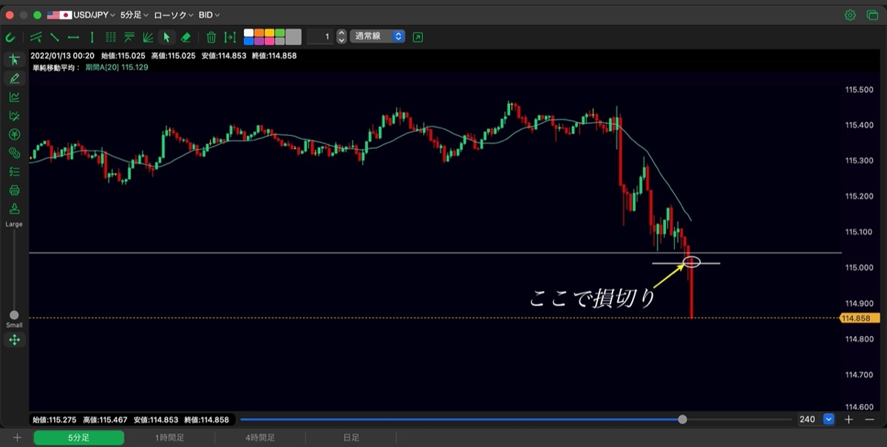This screenshot has height=447, width=887.
Task: Pick the orange color swatch
Action: tap(259, 33)
